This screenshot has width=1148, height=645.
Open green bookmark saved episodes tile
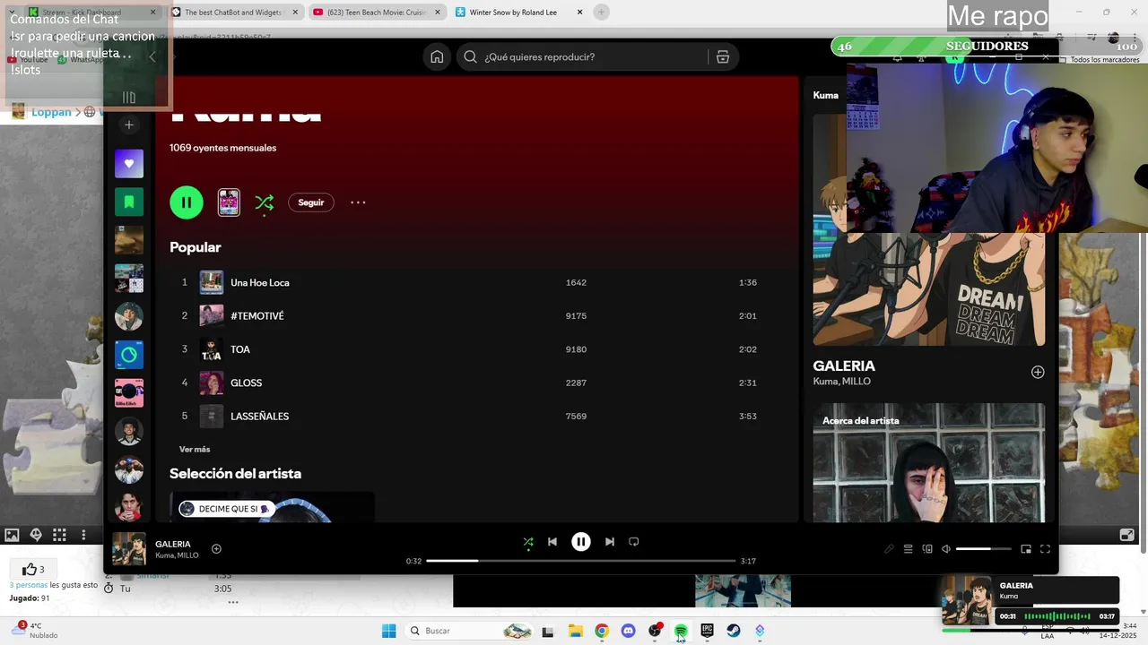pos(129,202)
